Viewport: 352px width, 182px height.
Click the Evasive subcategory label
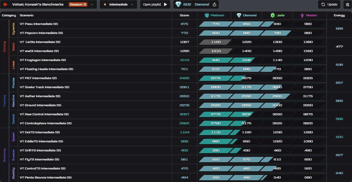coord(13,155)
